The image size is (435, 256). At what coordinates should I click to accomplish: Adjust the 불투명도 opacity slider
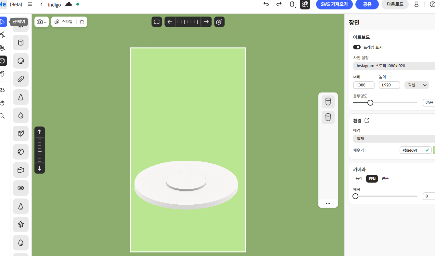coord(385,103)
